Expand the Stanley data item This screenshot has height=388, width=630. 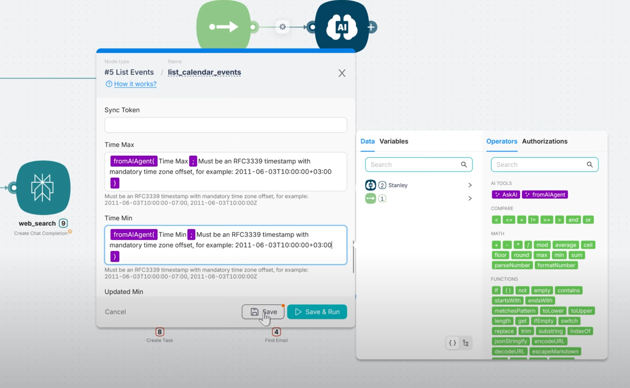[470, 185]
